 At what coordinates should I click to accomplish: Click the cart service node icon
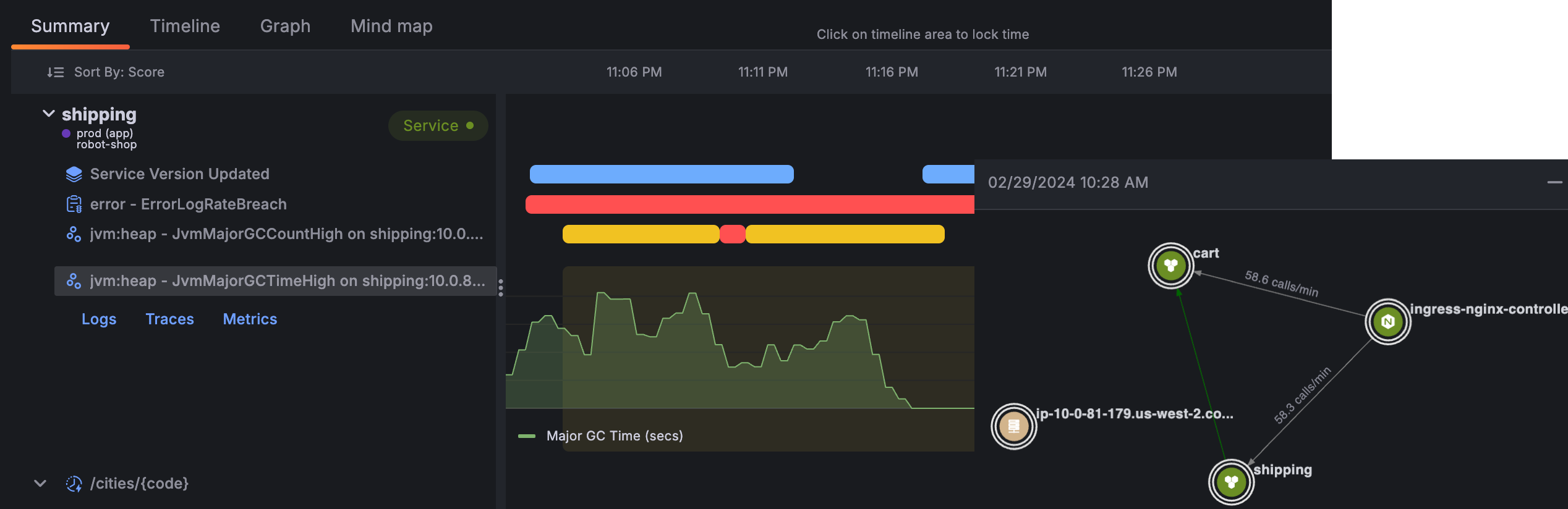pyautogui.click(x=1170, y=266)
